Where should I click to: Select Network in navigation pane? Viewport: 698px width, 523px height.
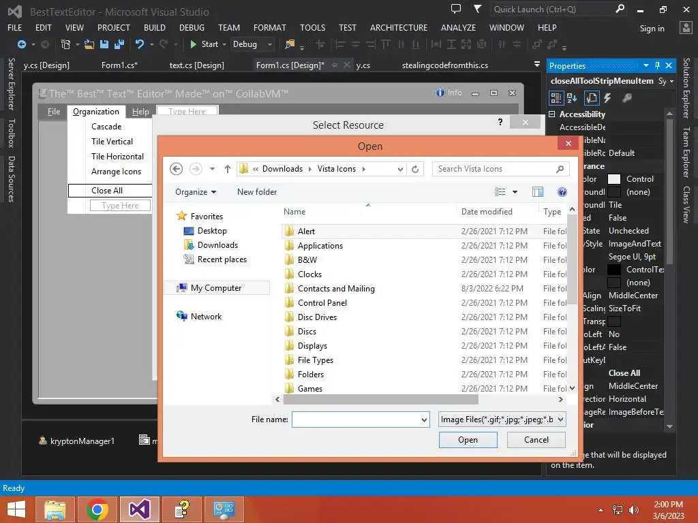tap(206, 316)
